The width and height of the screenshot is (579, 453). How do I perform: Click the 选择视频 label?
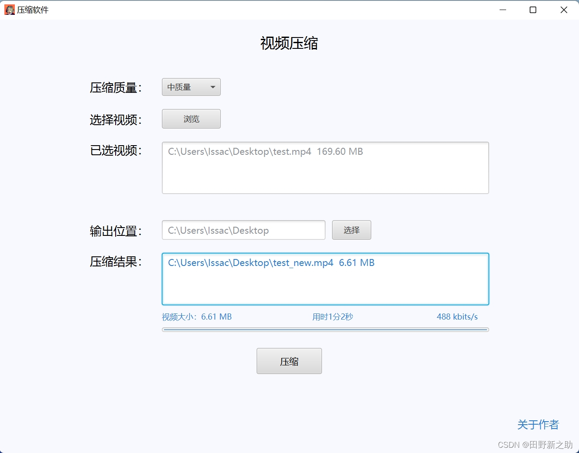[116, 119]
